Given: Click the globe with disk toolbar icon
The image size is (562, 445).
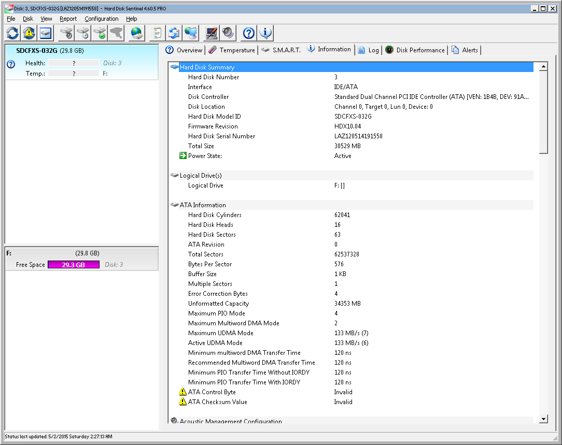Looking at the screenshot, I should [x=137, y=33].
